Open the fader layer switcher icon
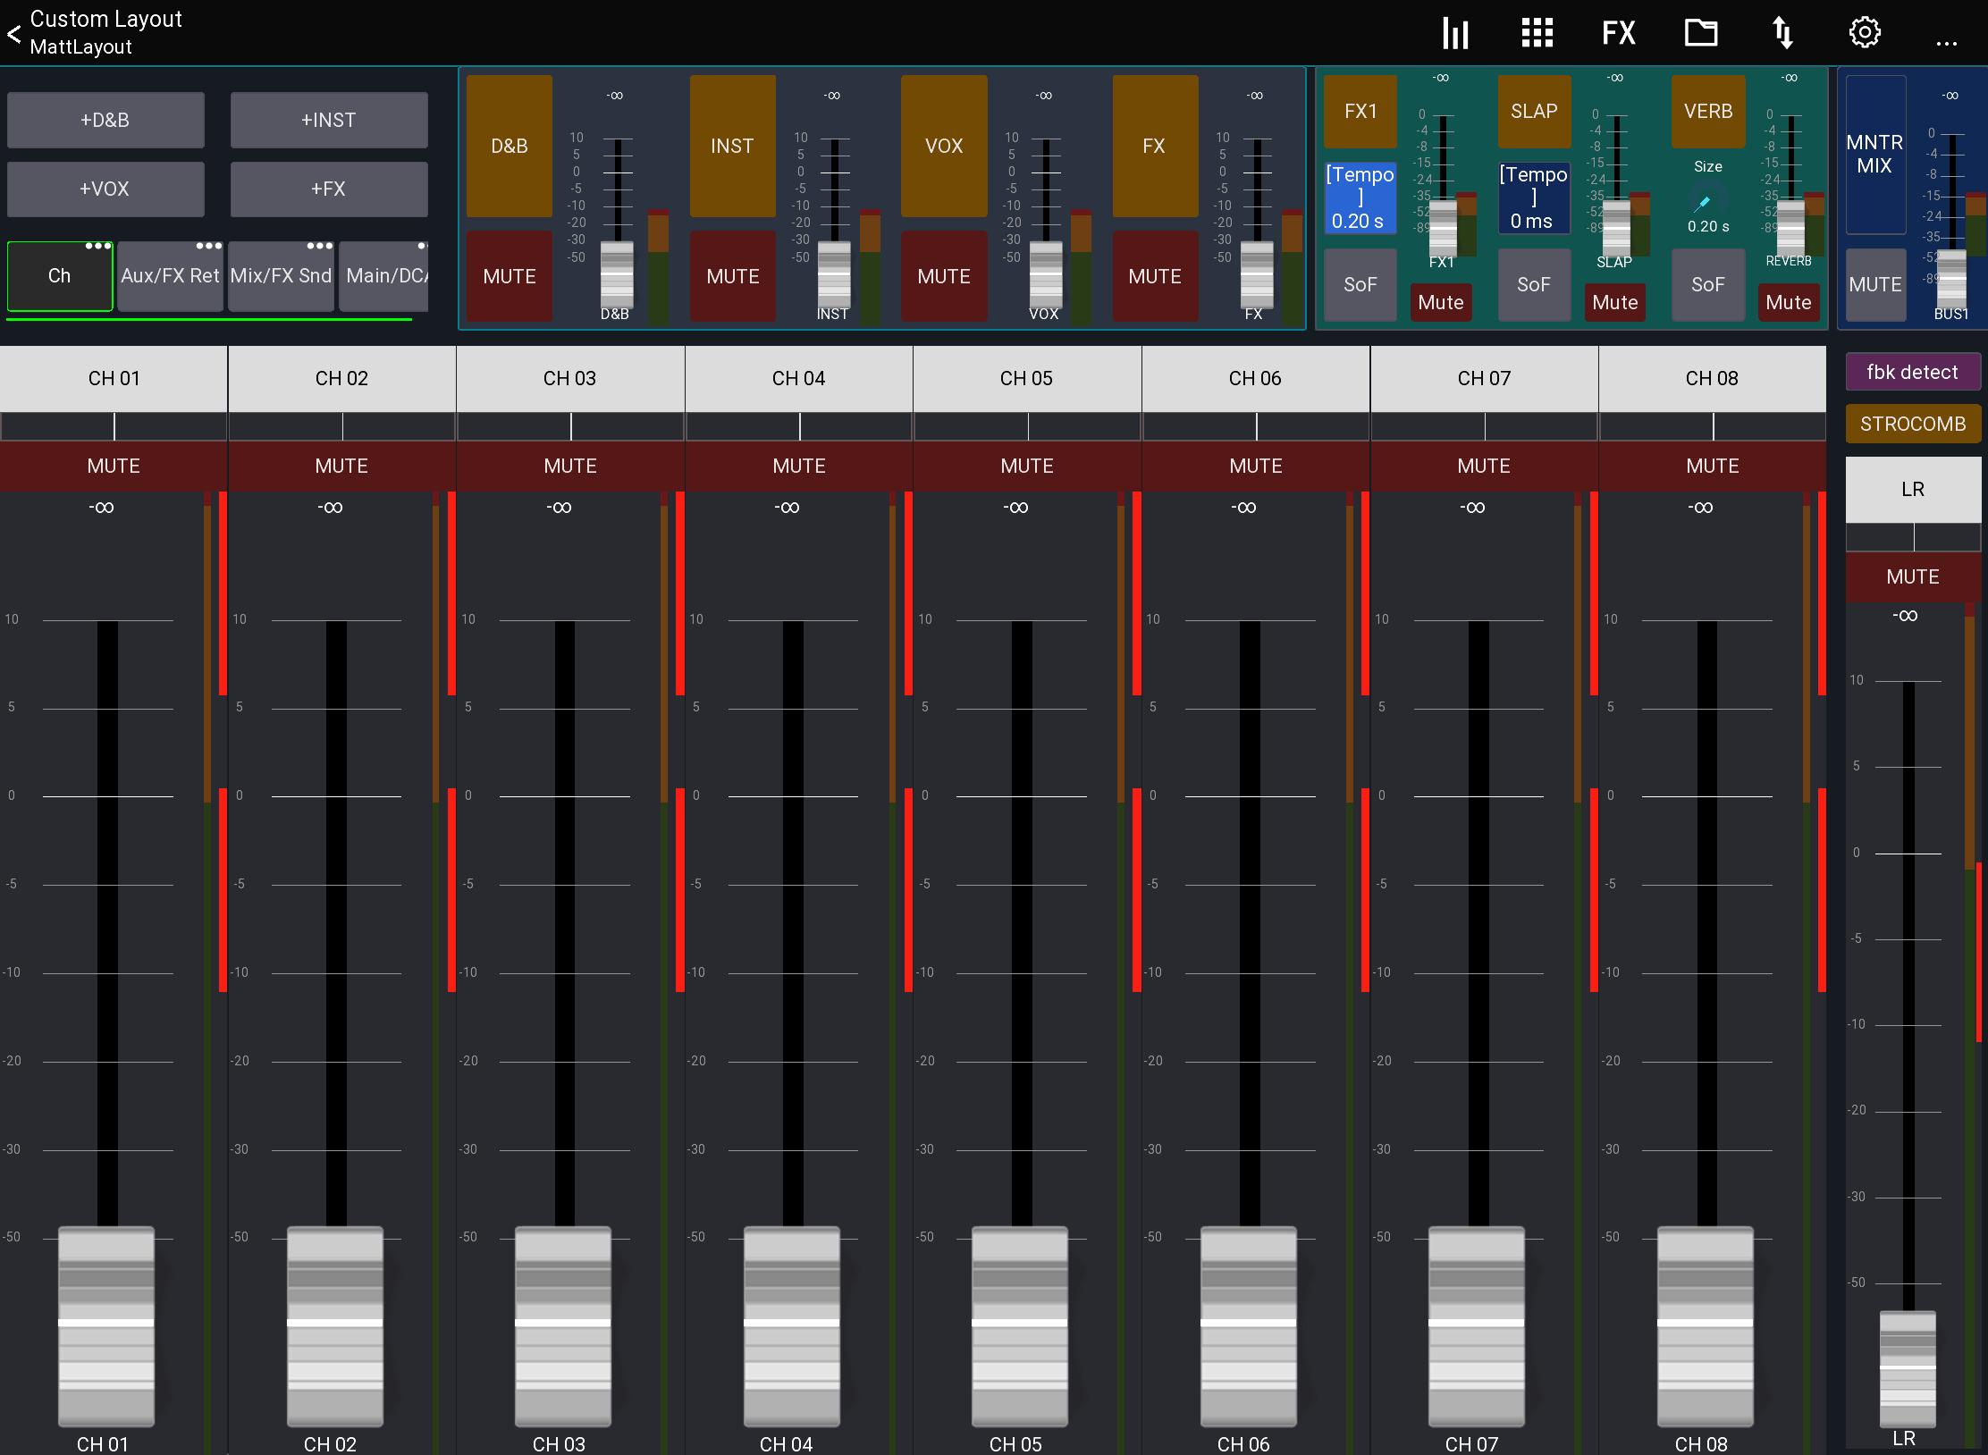Screen dimensions: 1988x1455 [x=1782, y=33]
